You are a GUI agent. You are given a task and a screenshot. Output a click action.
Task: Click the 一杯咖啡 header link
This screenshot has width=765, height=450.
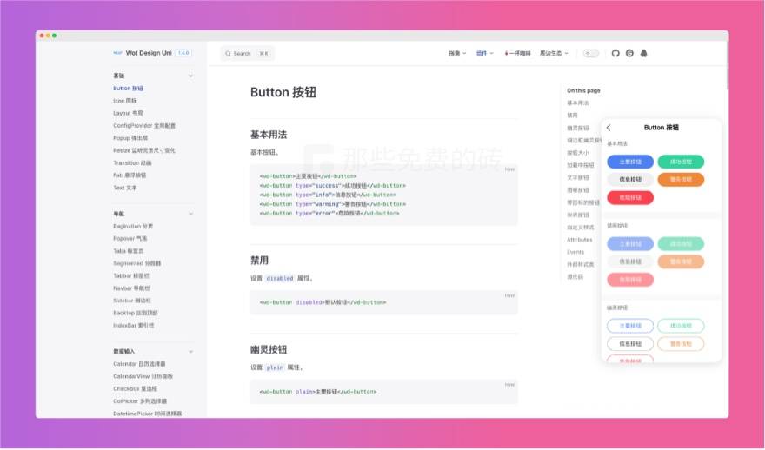tap(517, 53)
